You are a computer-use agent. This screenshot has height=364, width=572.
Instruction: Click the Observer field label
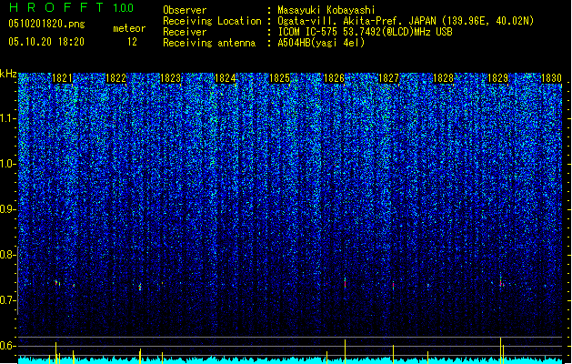[x=185, y=10]
